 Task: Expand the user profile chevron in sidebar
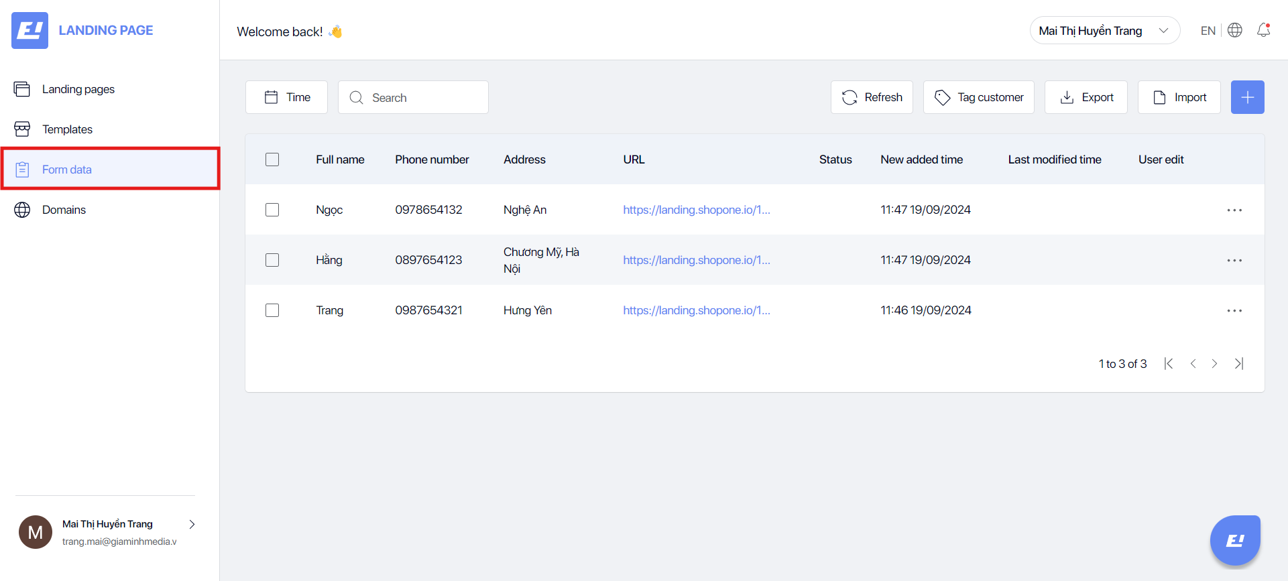coord(192,524)
